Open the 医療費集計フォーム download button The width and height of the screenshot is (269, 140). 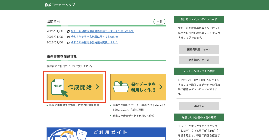point(199,49)
